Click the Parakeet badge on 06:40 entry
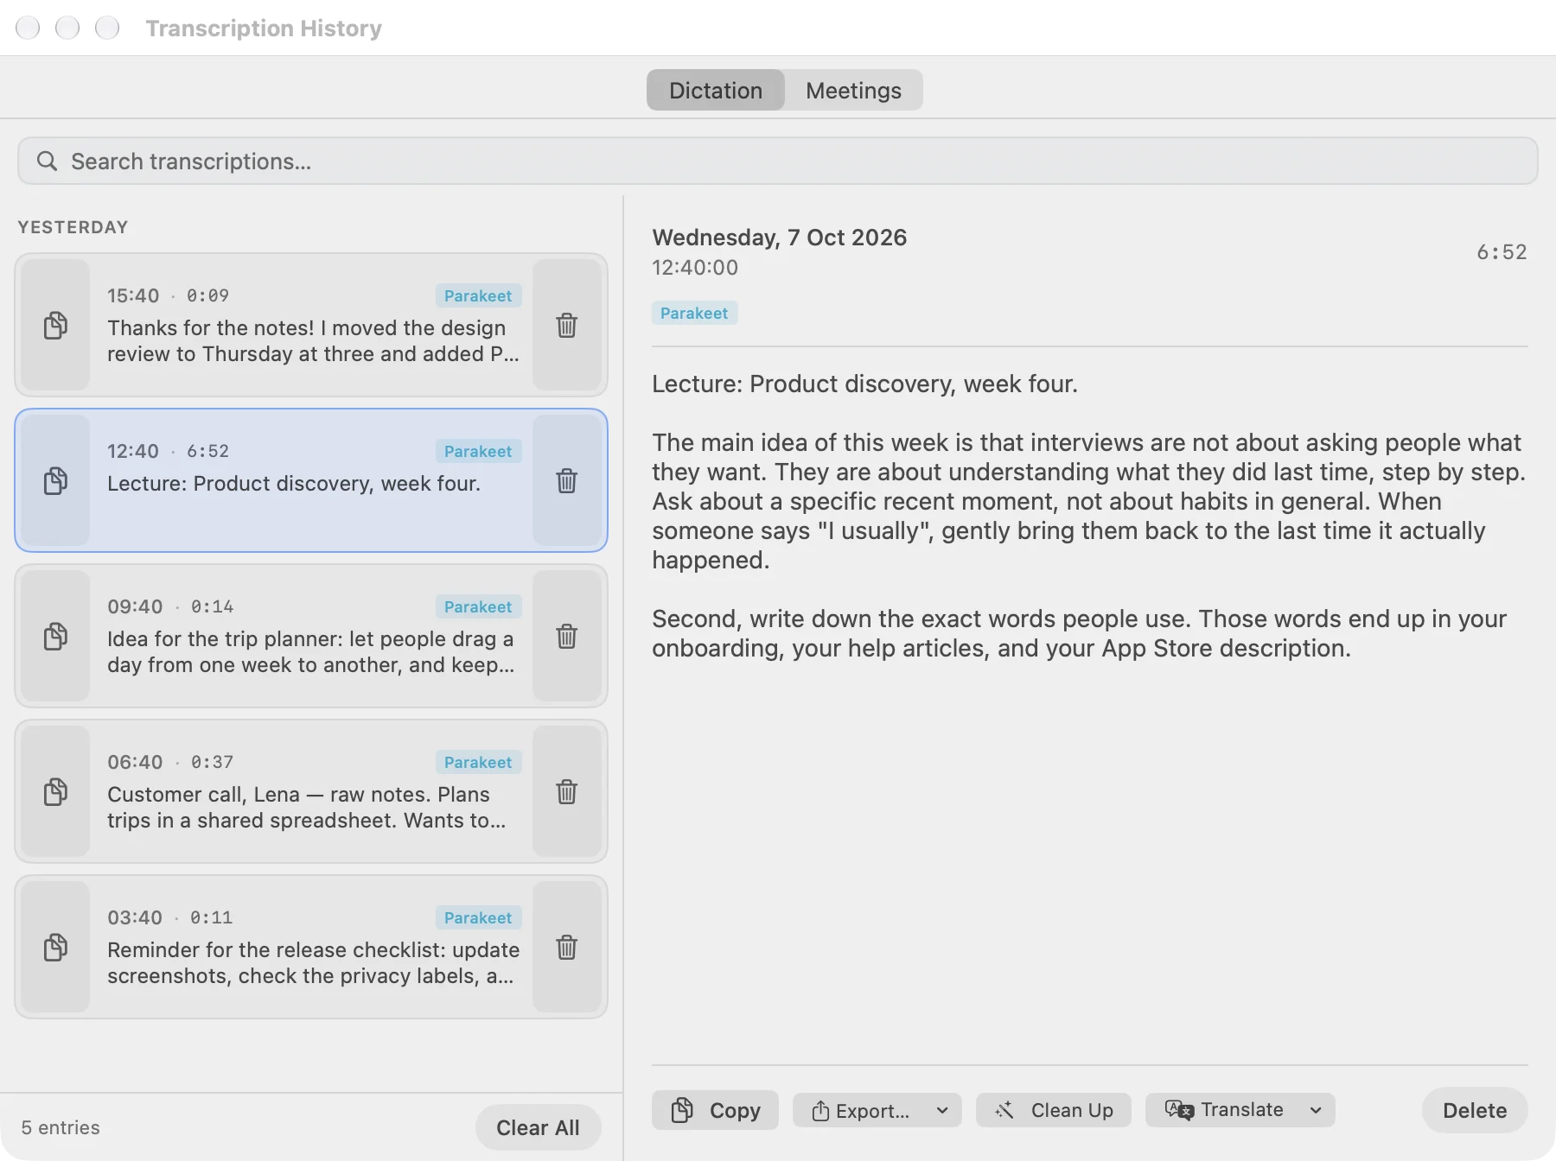The width and height of the screenshot is (1556, 1161). [x=478, y=762]
